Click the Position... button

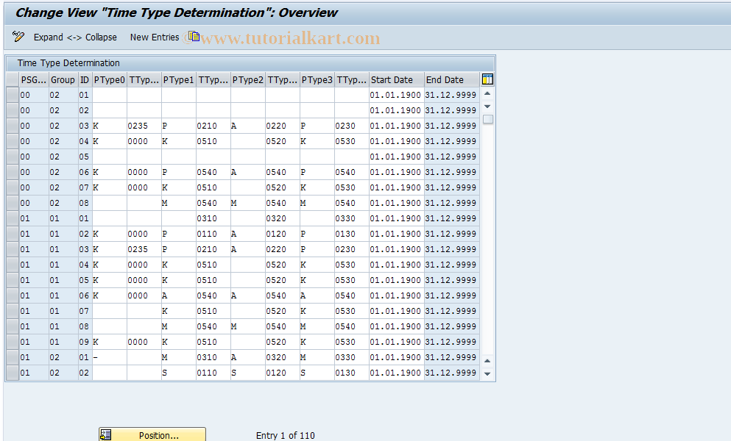pos(152,435)
